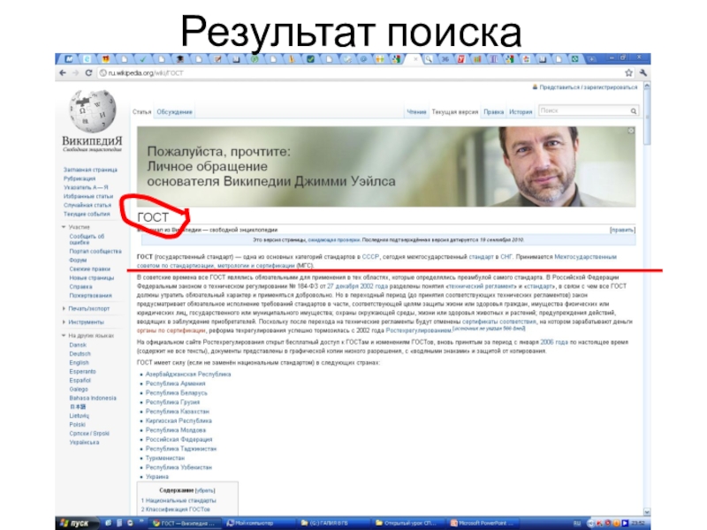Close the Jimmy Wales banner

coord(631,131)
